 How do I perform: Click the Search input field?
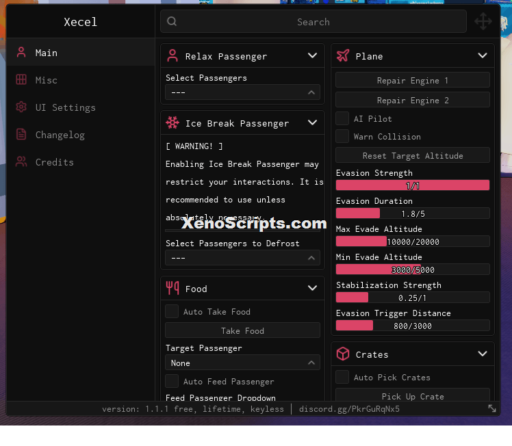[313, 21]
